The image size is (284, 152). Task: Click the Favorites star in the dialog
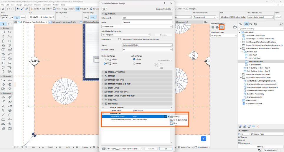[104, 9]
